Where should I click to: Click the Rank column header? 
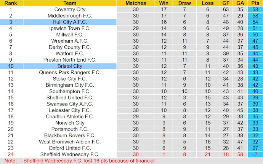(10, 3)
